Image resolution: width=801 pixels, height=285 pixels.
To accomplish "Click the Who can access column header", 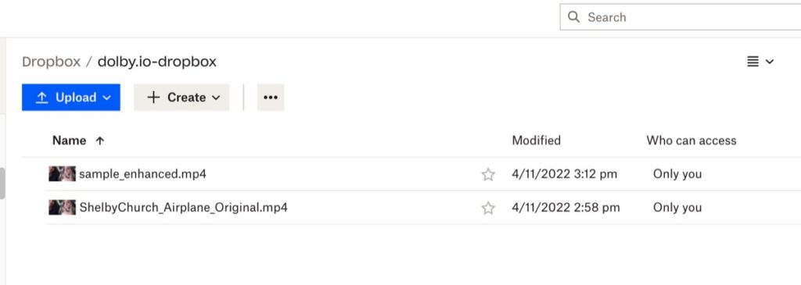I will pos(691,141).
